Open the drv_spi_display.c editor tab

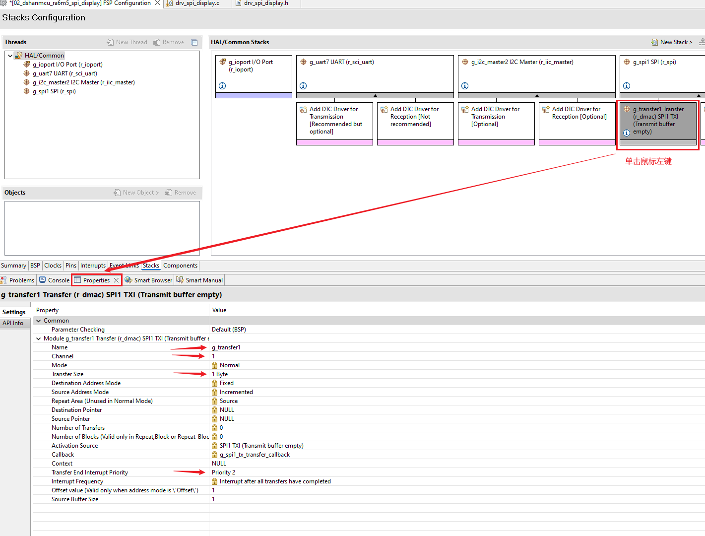pos(197,3)
